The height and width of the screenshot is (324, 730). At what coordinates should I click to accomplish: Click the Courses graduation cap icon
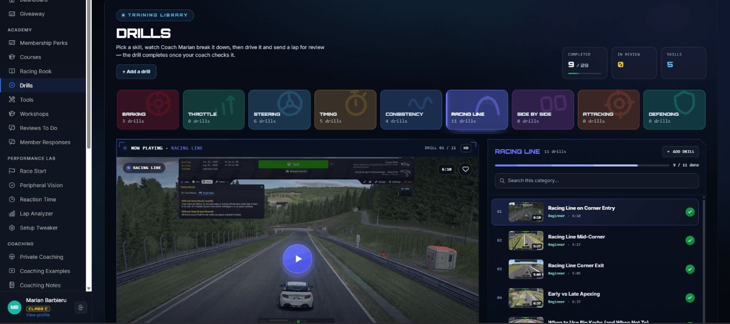coord(12,57)
